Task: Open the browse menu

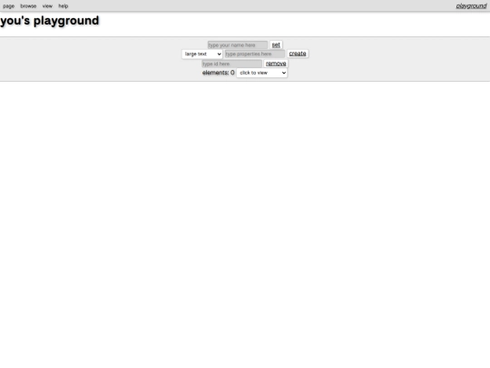Action: (x=28, y=6)
